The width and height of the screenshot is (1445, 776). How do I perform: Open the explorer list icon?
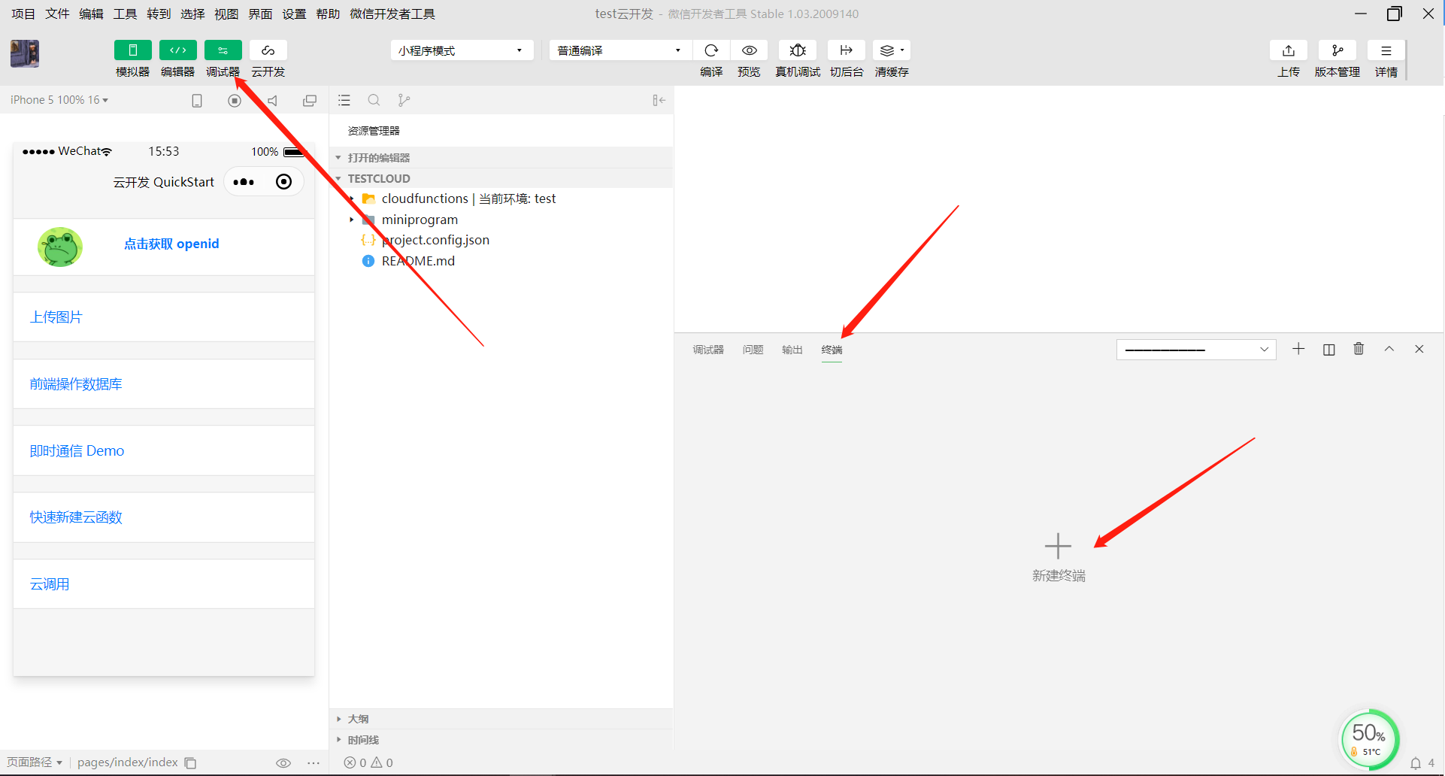coord(344,100)
